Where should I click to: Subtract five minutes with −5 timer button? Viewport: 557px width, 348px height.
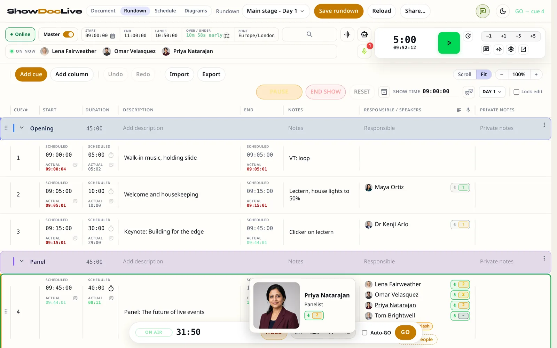[518, 36]
